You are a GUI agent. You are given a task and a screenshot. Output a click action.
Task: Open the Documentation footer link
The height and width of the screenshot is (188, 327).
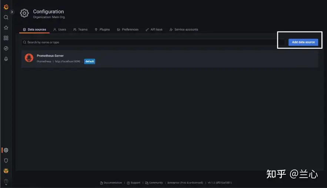[x=111, y=183]
